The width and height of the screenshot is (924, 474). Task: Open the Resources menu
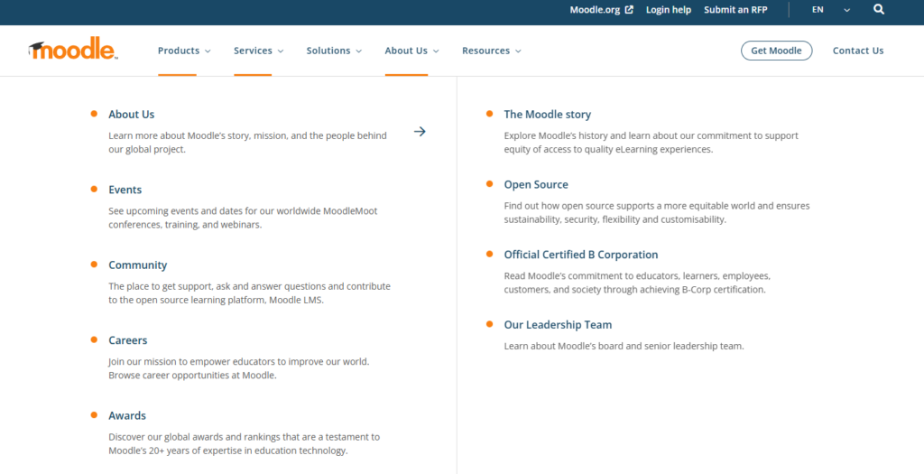[485, 51]
